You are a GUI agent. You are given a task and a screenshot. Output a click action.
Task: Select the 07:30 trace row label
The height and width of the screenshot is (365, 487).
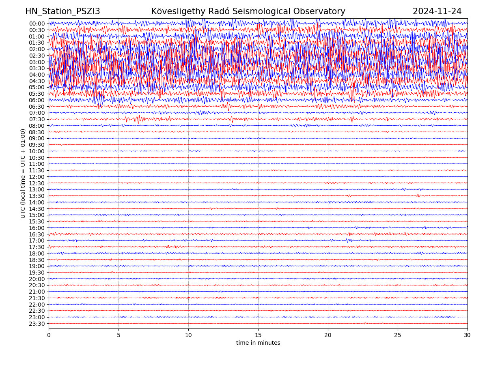click(37, 119)
